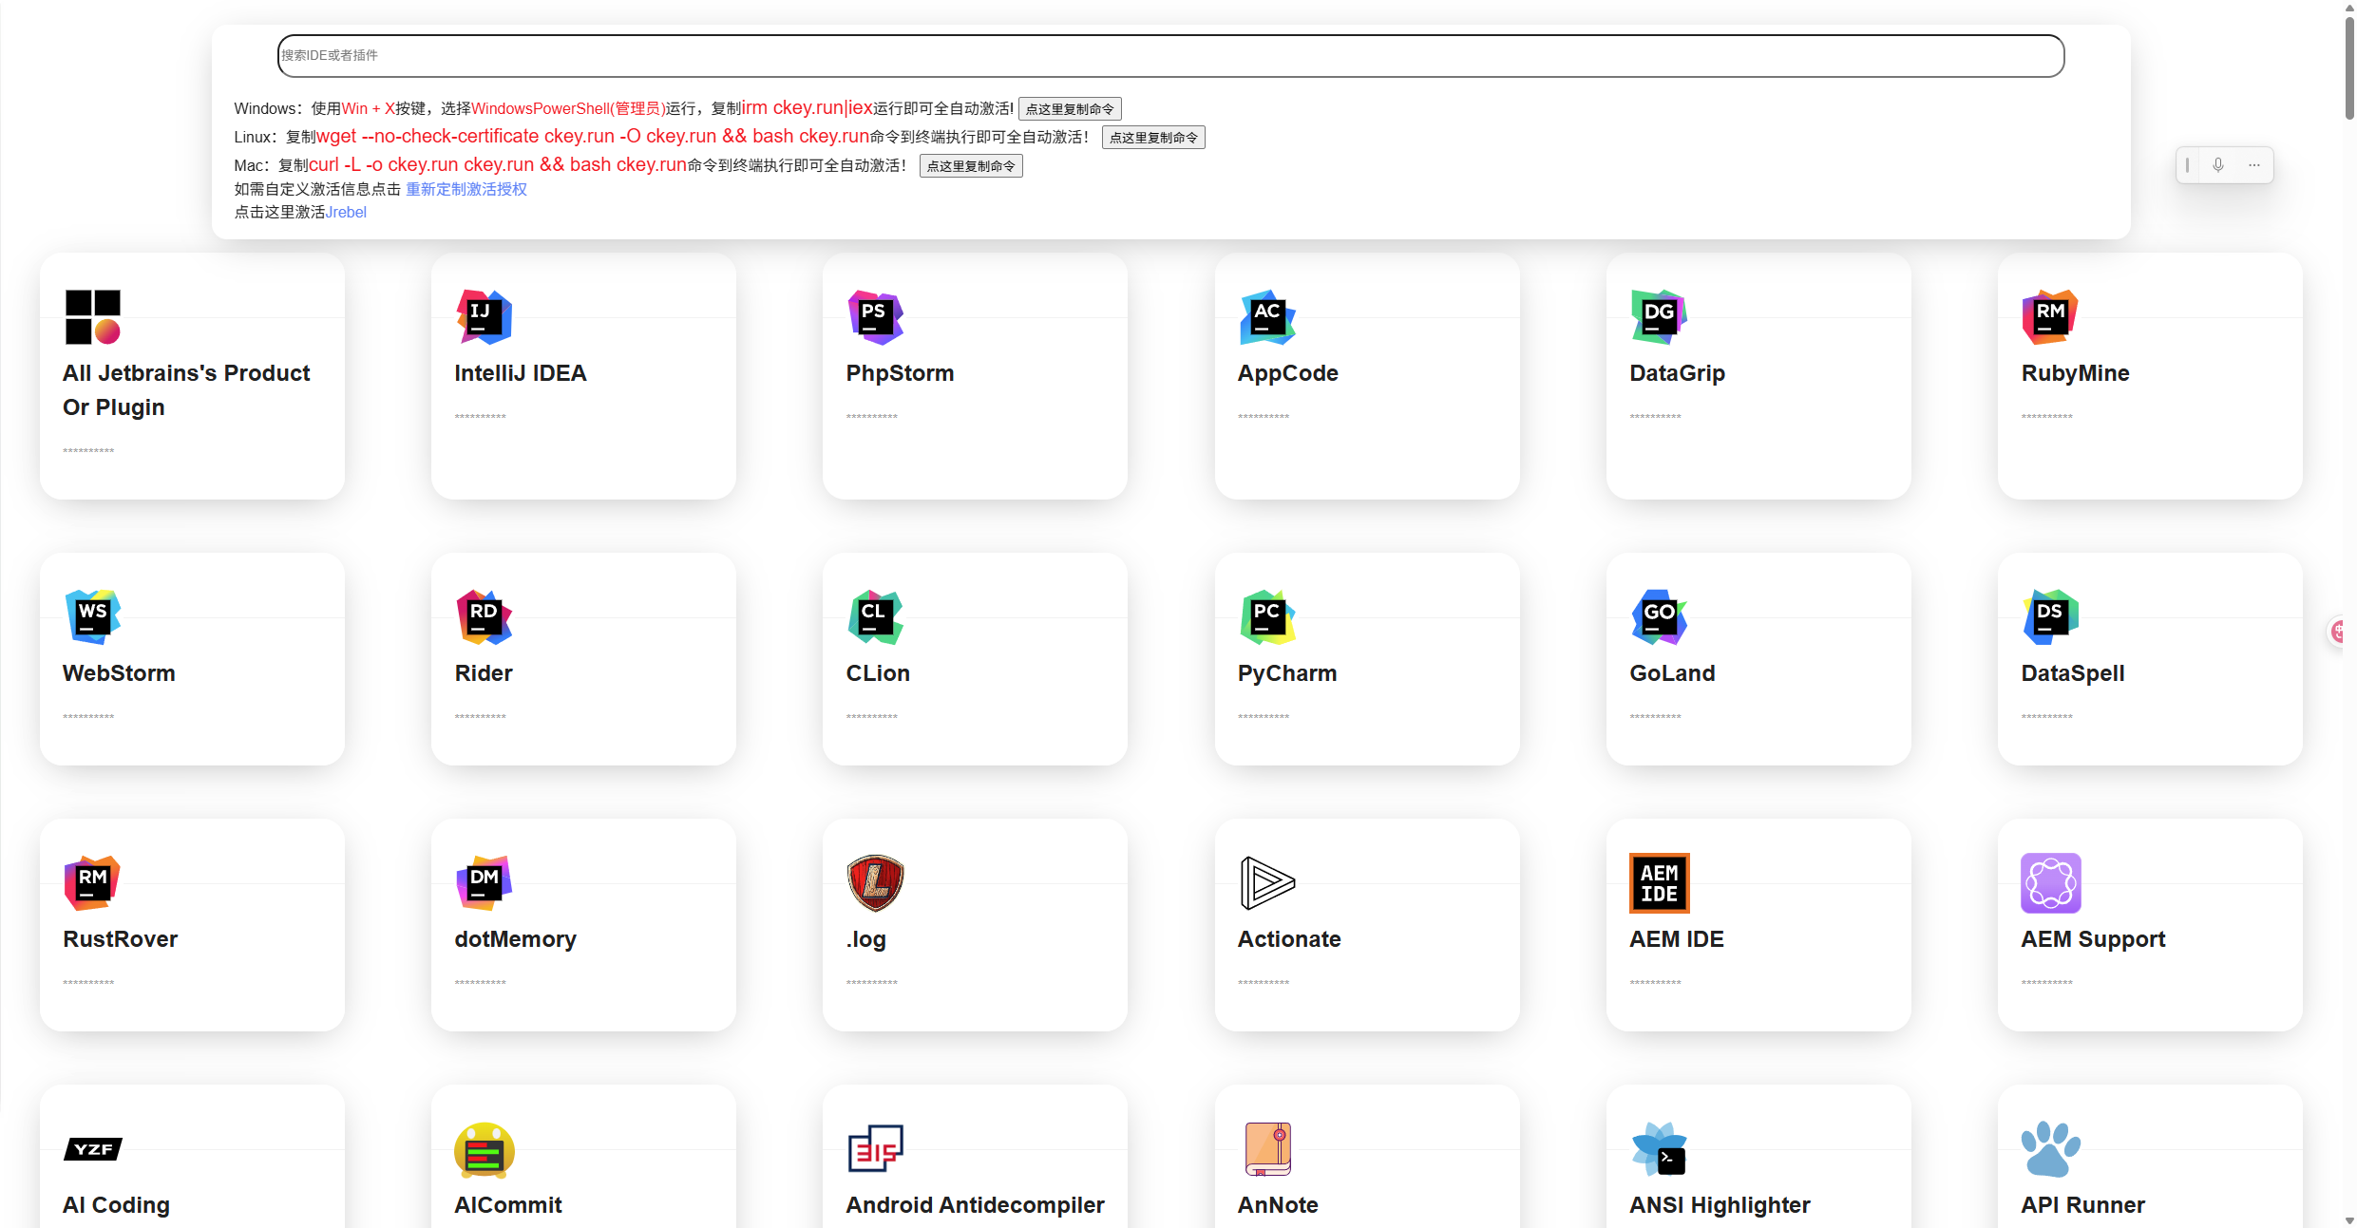
Task: Click the RustRover title text
Action: (x=120, y=939)
